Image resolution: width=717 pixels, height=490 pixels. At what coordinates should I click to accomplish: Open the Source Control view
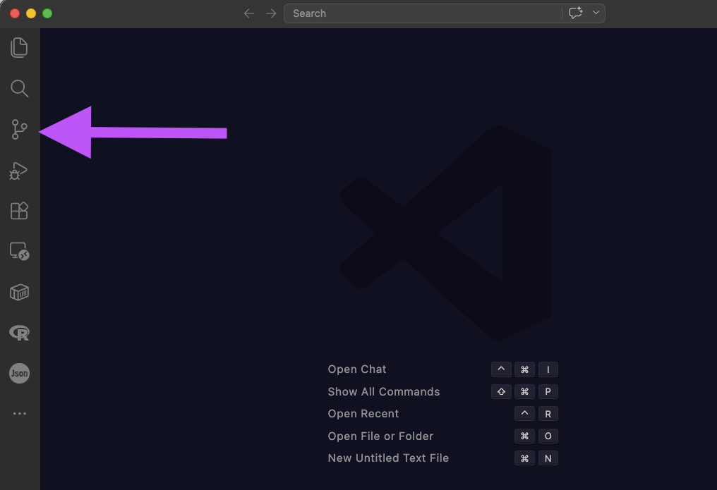19,130
